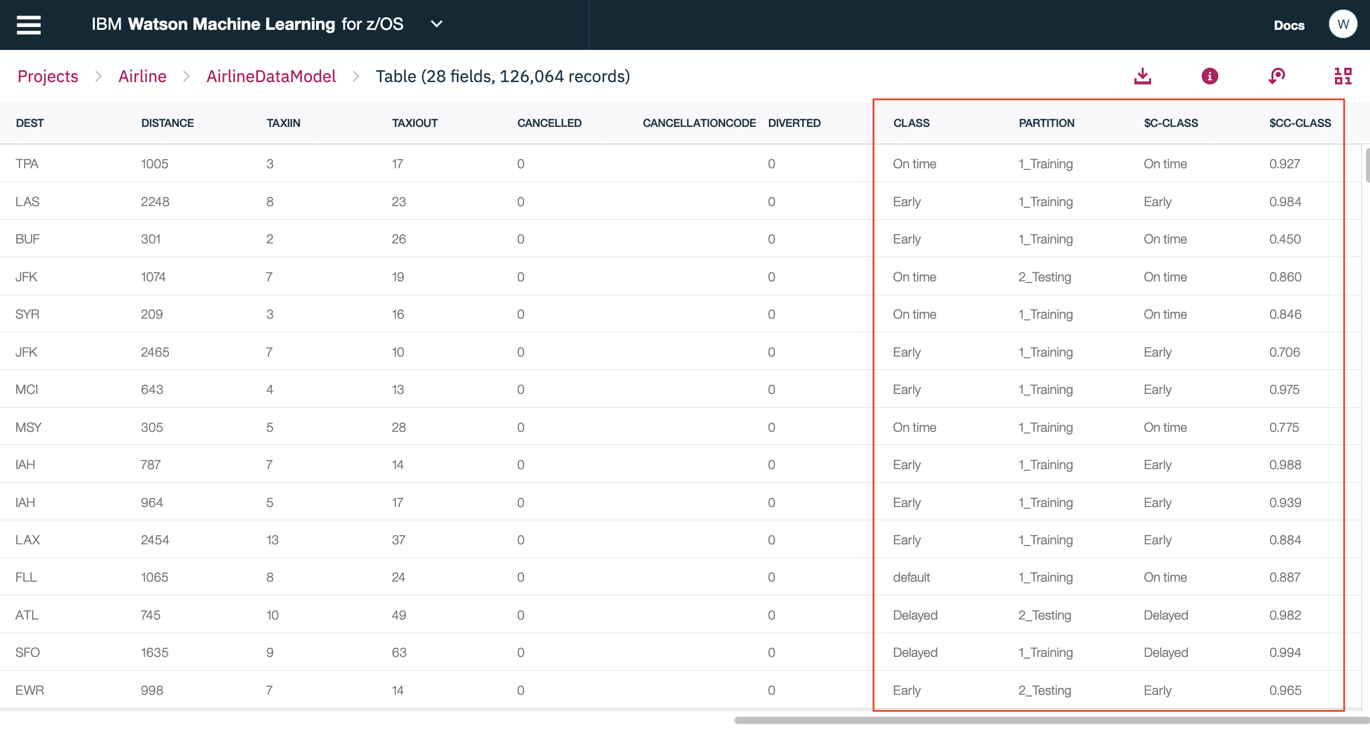Screen dimensions: 1370x735
Task: Click distance value 1635
Action: pyautogui.click(x=155, y=652)
